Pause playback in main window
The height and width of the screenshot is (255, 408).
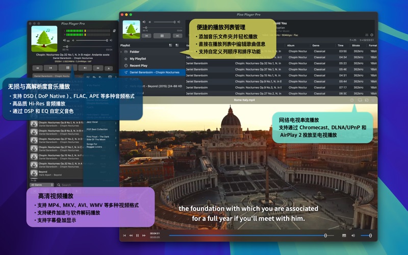pos(162,36)
